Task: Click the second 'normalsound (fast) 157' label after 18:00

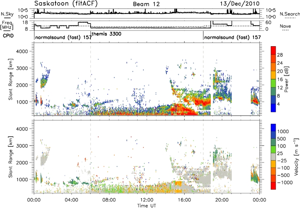Action: 232,37
